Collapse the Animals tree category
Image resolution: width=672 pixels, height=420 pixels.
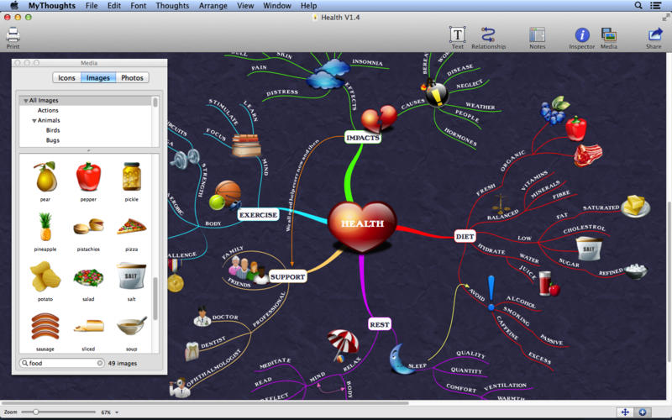click(34, 121)
